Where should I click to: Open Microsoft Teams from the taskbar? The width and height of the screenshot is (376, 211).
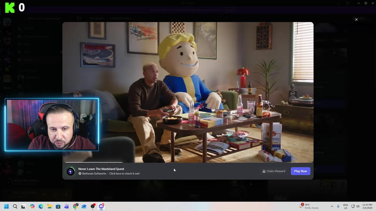pyautogui.click(x=67, y=206)
